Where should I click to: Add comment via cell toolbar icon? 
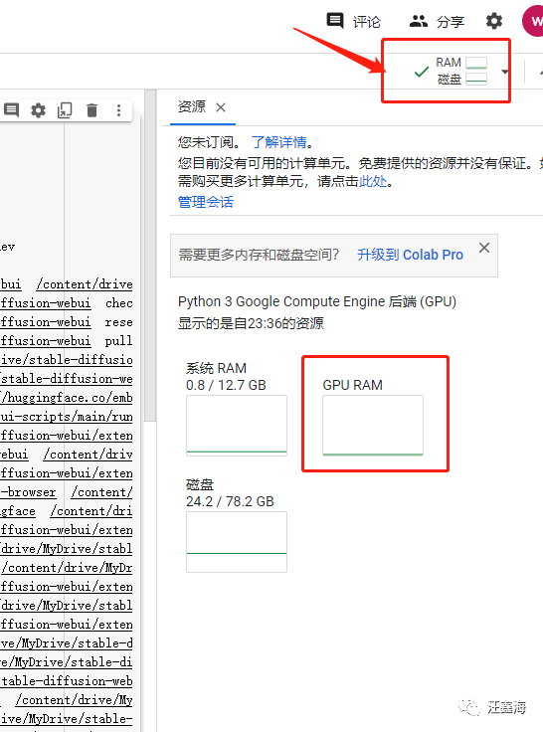[x=11, y=110]
